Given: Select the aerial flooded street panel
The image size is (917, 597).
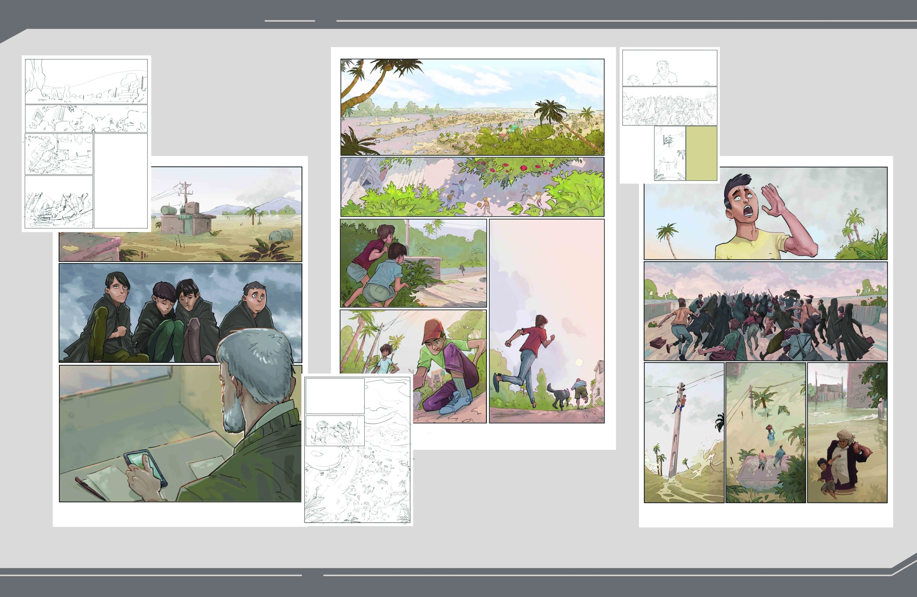Looking at the screenshot, I should coord(765,432).
